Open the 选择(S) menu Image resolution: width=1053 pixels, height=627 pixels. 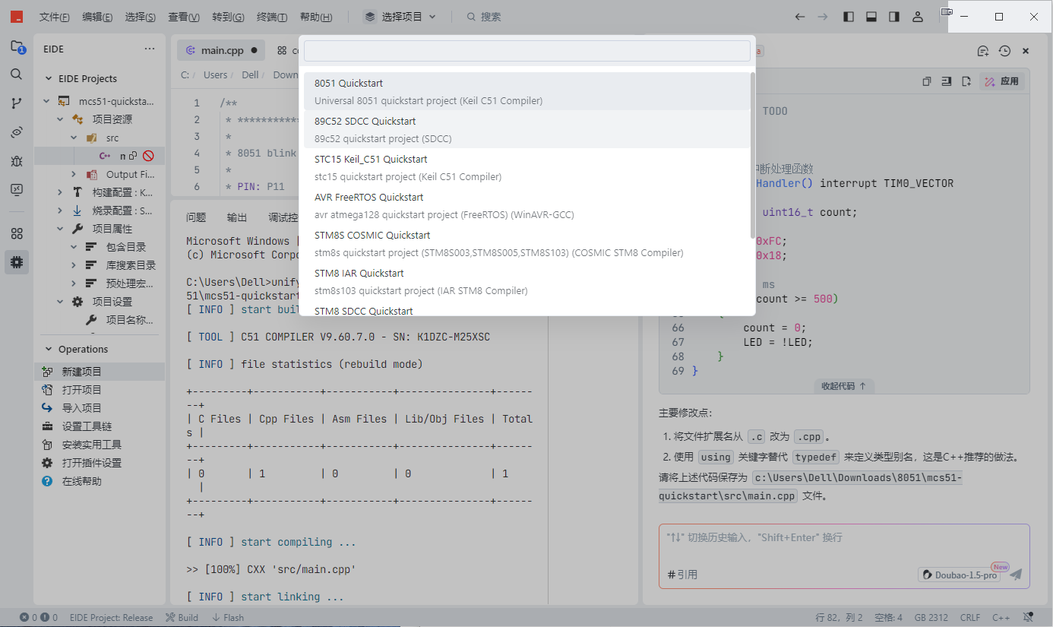[x=140, y=17]
